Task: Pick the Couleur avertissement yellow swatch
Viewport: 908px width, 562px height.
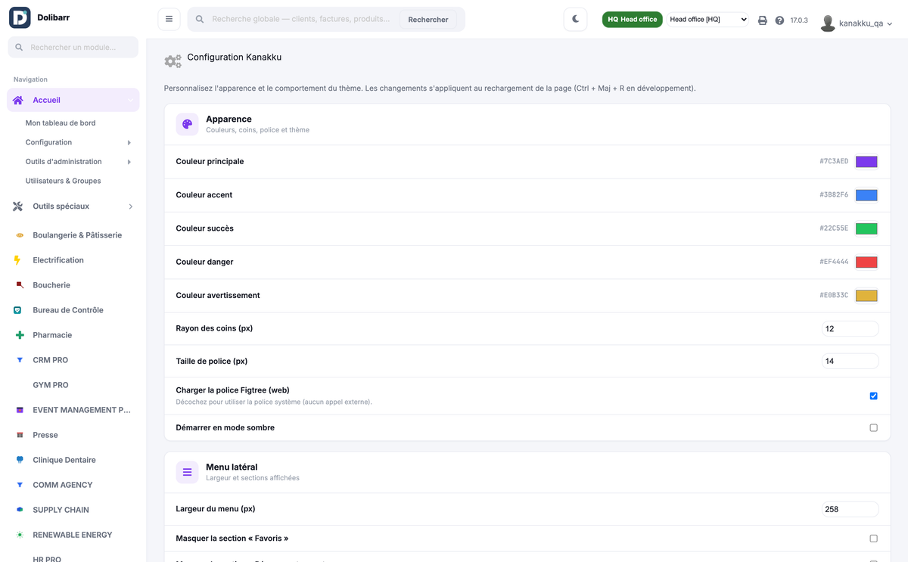Action: (866, 295)
